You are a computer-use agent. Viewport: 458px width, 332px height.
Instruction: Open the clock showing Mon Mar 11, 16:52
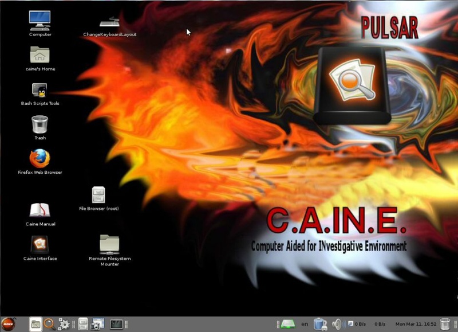pyautogui.click(x=416, y=324)
